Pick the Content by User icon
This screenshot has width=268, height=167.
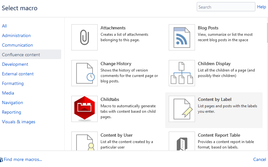pos(85,141)
